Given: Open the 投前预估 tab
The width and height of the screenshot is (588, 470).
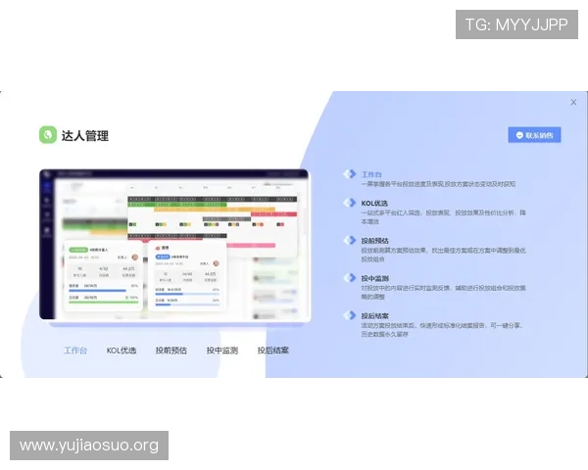Looking at the screenshot, I should [171, 351].
